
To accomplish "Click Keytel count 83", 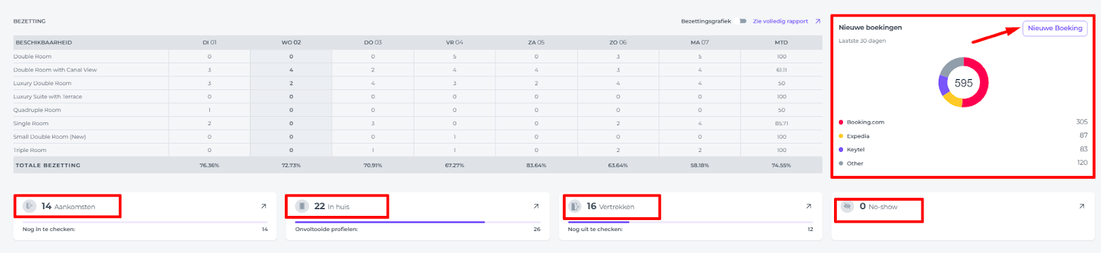I will coord(1084,149).
